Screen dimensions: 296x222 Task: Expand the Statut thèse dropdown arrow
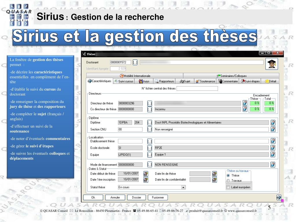point(183,187)
